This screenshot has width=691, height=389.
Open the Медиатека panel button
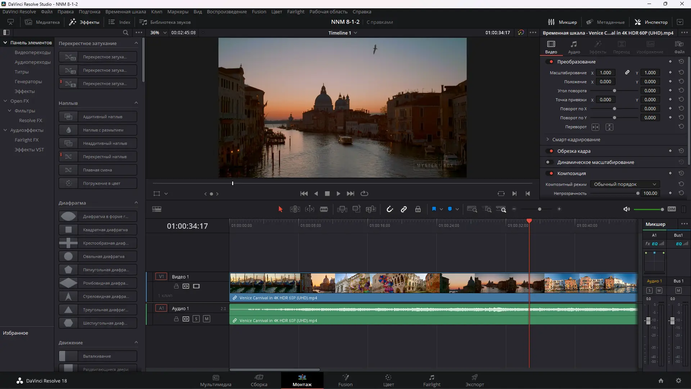click(42, 22)
